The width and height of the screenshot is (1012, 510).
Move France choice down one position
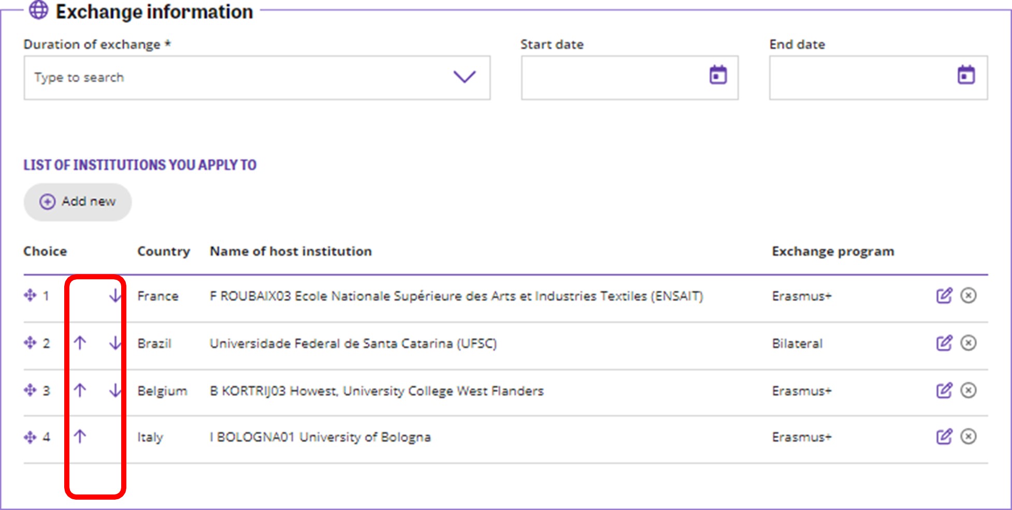(115, 296)
